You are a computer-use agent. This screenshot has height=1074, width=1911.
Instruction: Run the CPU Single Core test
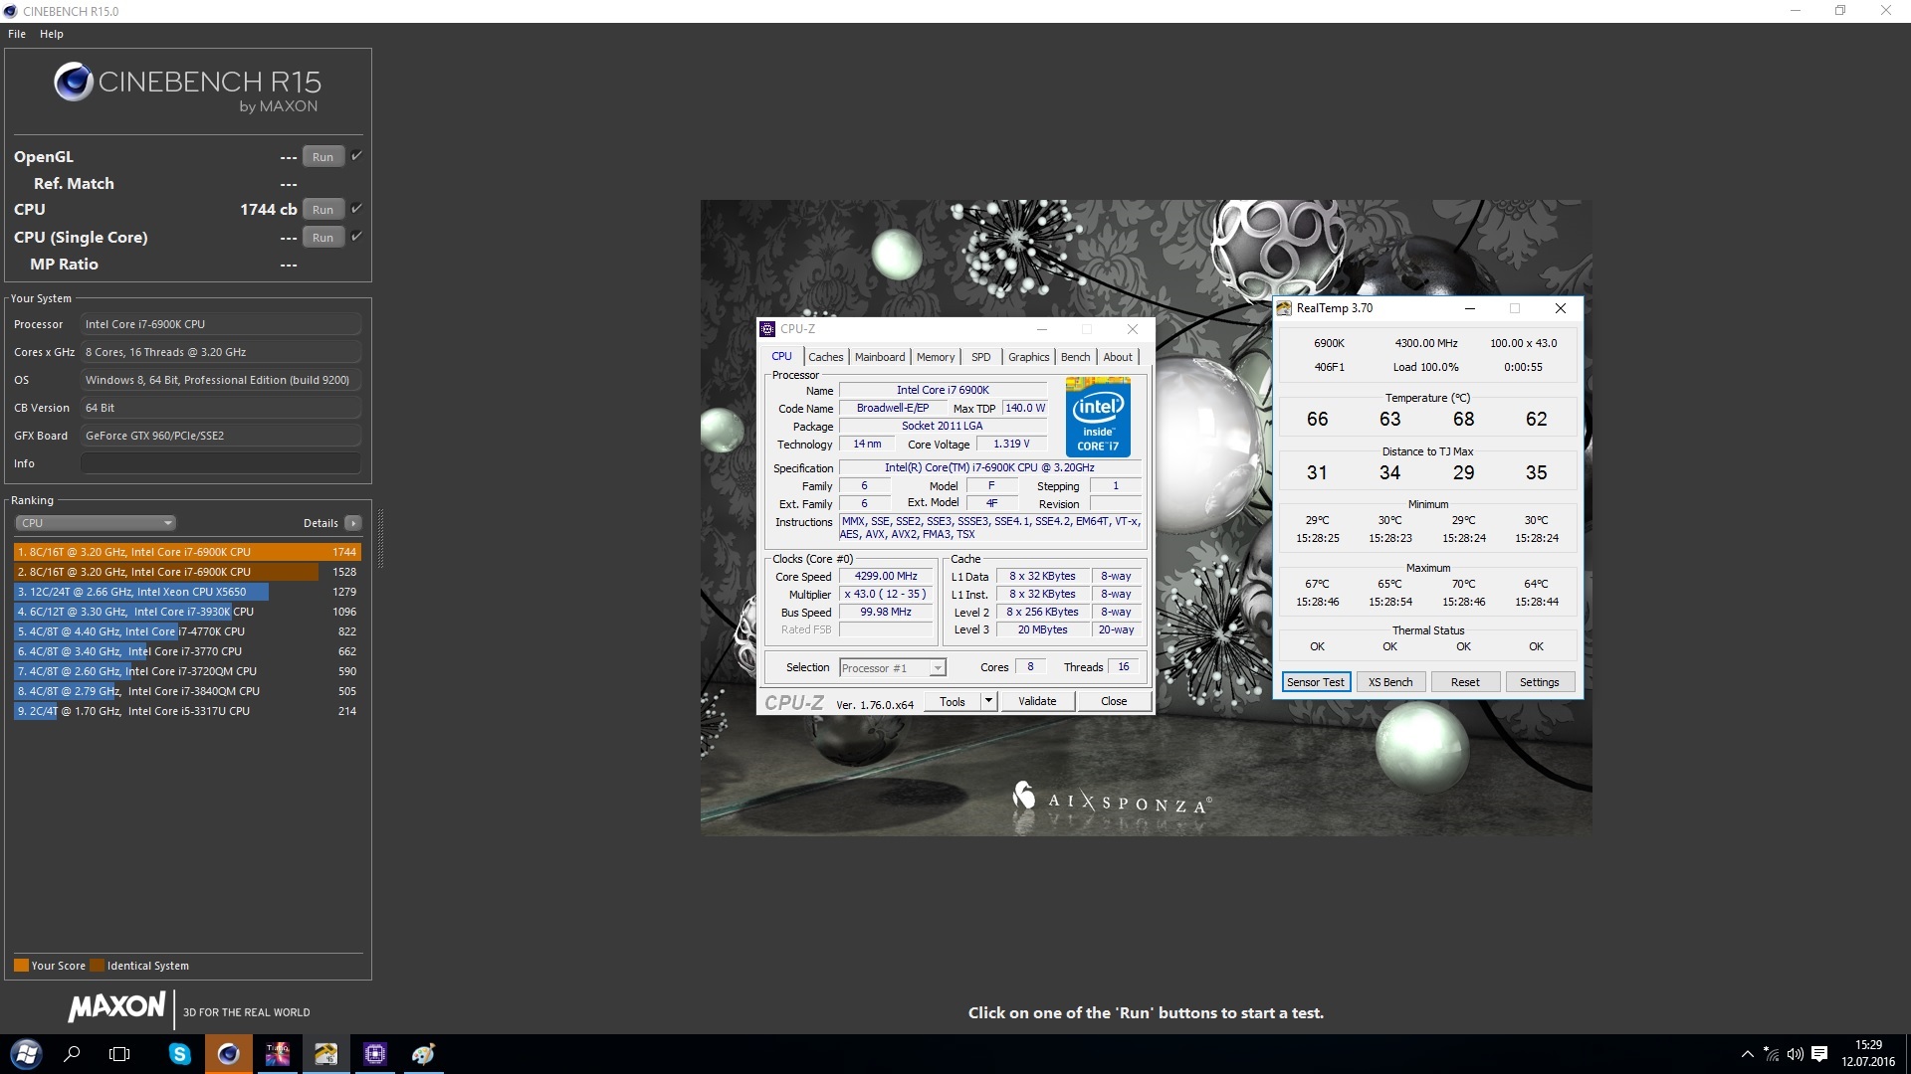[322, 238]
